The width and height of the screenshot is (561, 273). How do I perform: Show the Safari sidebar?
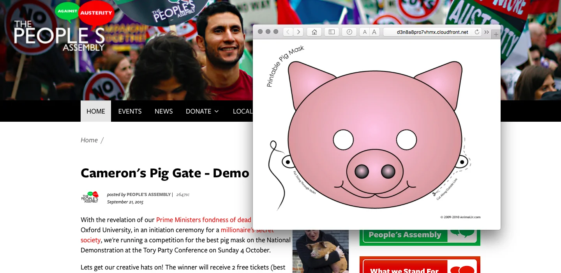tap(332, 32)
